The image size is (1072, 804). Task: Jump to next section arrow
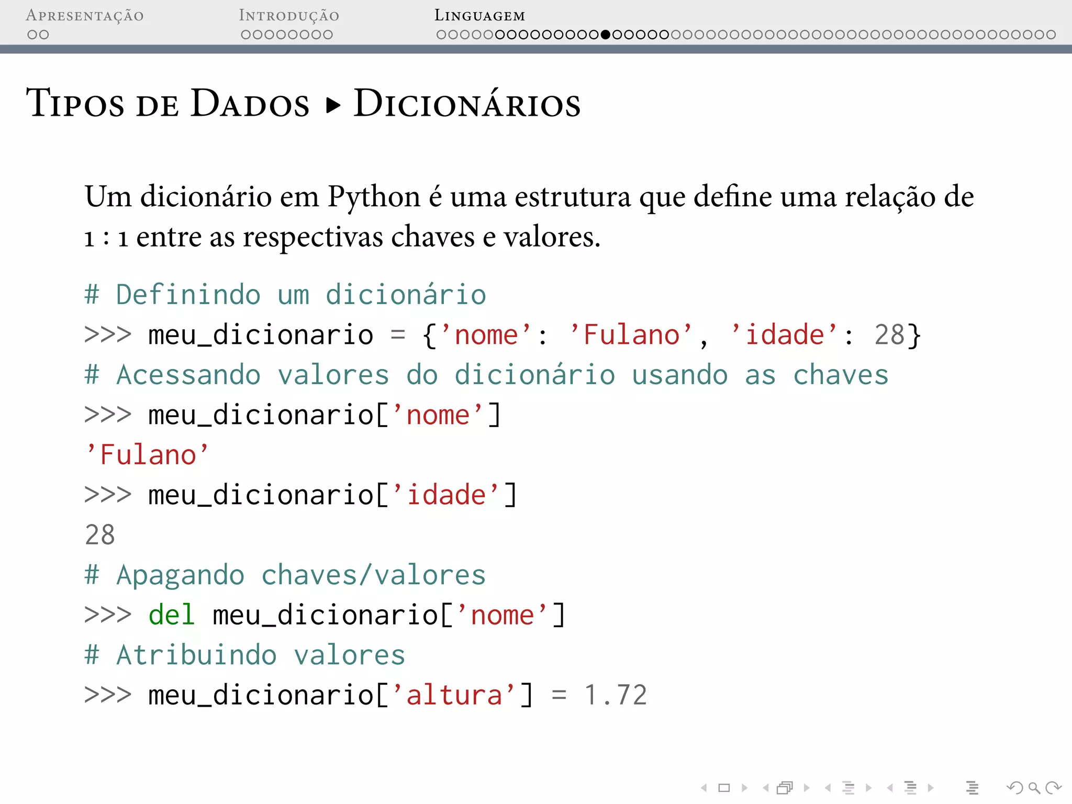pyautogui.click(x=931, y=788)
